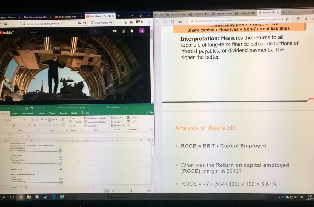This screenshot has width=314, height=207.
Task: Toggle Italic in Excel Fontti group
Action: click(10, 125)
